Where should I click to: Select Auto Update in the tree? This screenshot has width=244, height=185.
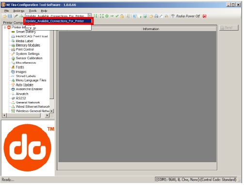click(x=24, y=85)
